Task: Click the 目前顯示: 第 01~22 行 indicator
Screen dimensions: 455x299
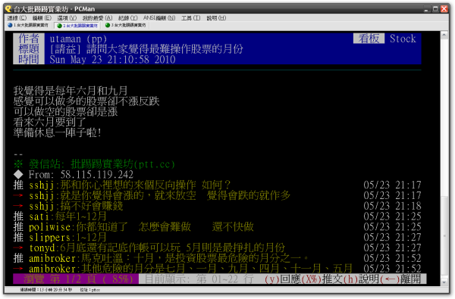Action: click(199, 279)
